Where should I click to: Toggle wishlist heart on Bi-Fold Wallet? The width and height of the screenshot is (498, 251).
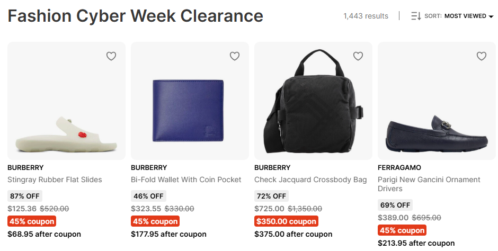(235, 56)
